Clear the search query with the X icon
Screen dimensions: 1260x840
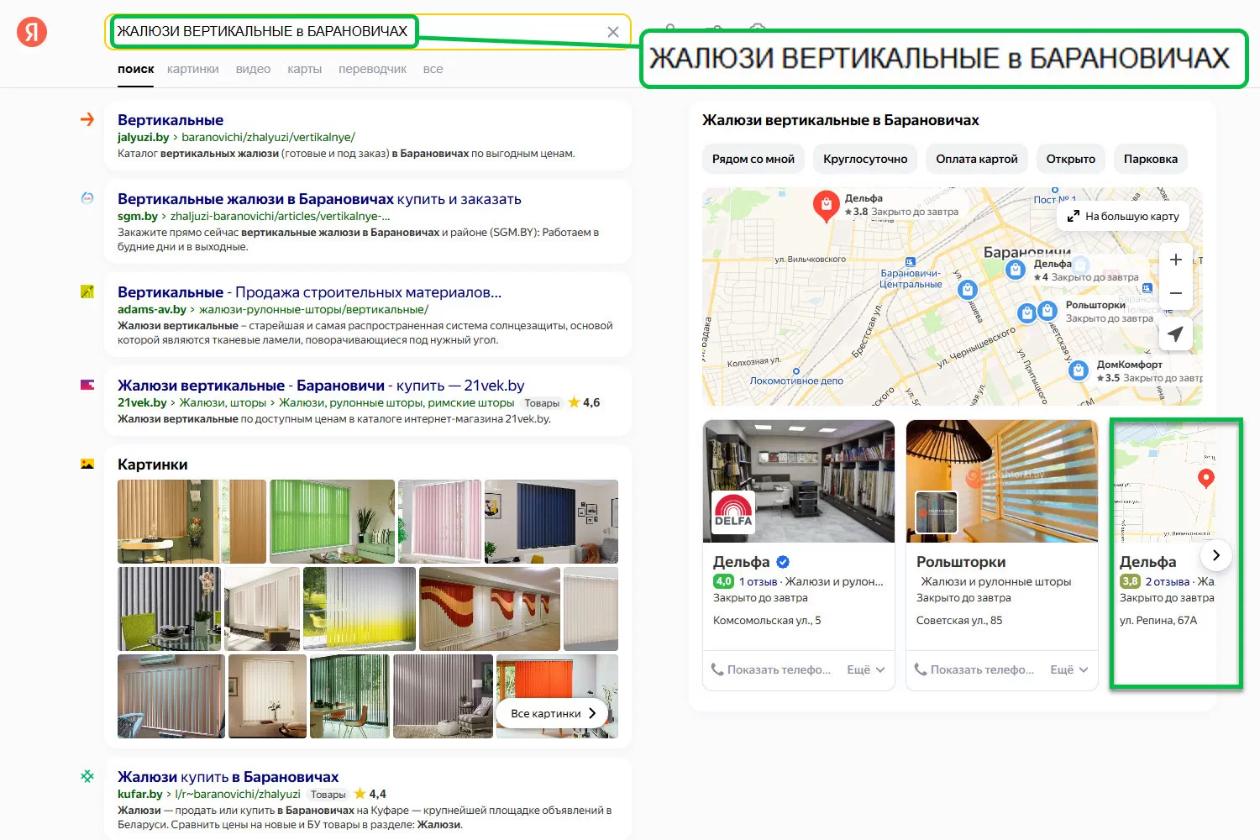(613, 32)
